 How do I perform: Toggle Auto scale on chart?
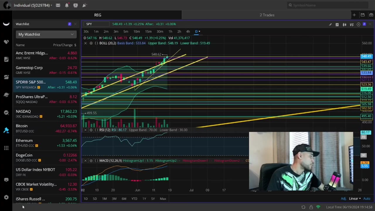[367, 199]
